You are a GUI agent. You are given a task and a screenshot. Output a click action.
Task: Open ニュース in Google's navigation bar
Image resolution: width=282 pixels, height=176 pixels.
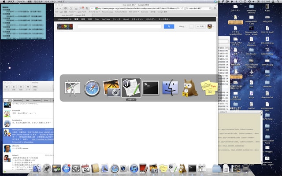pos(116,19)
